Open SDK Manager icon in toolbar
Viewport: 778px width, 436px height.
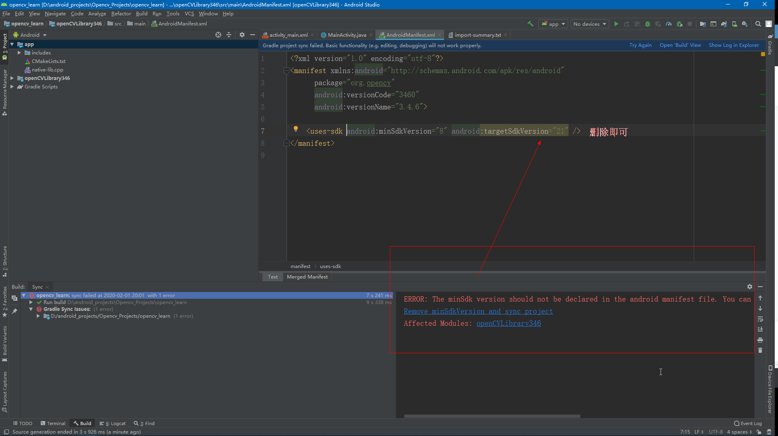745,24
